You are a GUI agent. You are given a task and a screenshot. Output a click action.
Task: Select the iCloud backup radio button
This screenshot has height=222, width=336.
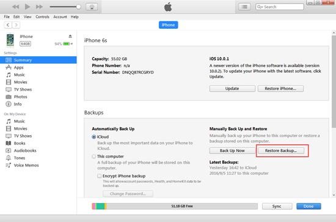click(94, 137)
